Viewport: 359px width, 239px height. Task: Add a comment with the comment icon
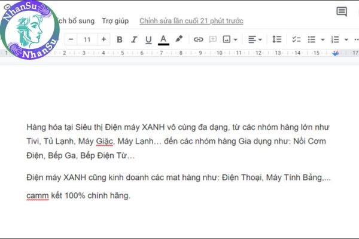click(213, 39)
